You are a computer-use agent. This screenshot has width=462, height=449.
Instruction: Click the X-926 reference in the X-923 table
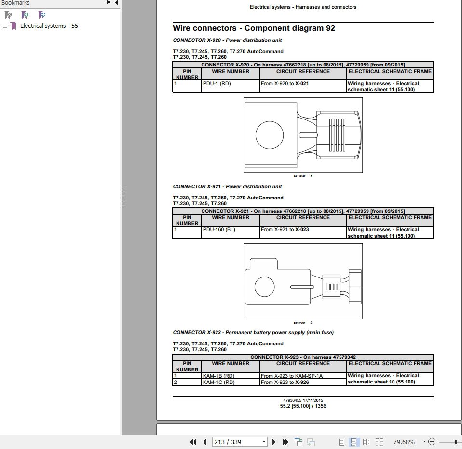(302, 382)
